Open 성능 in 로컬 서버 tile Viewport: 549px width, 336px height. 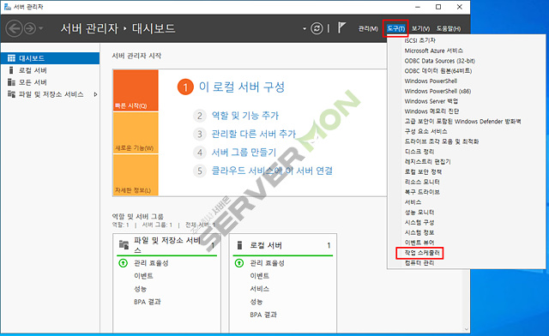(256, 302)
